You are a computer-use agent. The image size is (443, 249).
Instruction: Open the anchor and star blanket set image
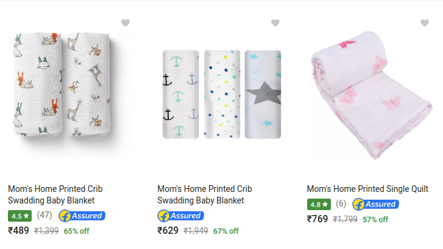(221, 94)
